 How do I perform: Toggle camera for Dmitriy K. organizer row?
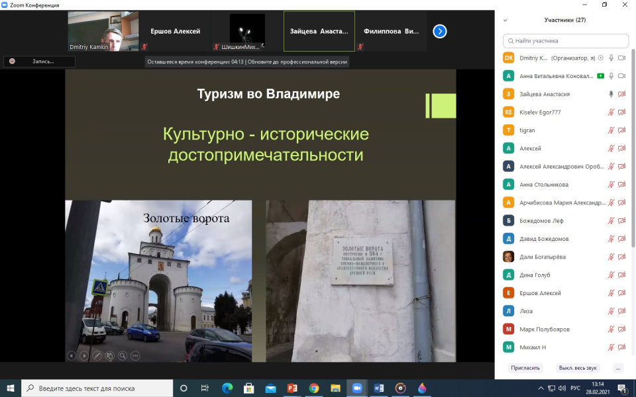tap(621, 58)
